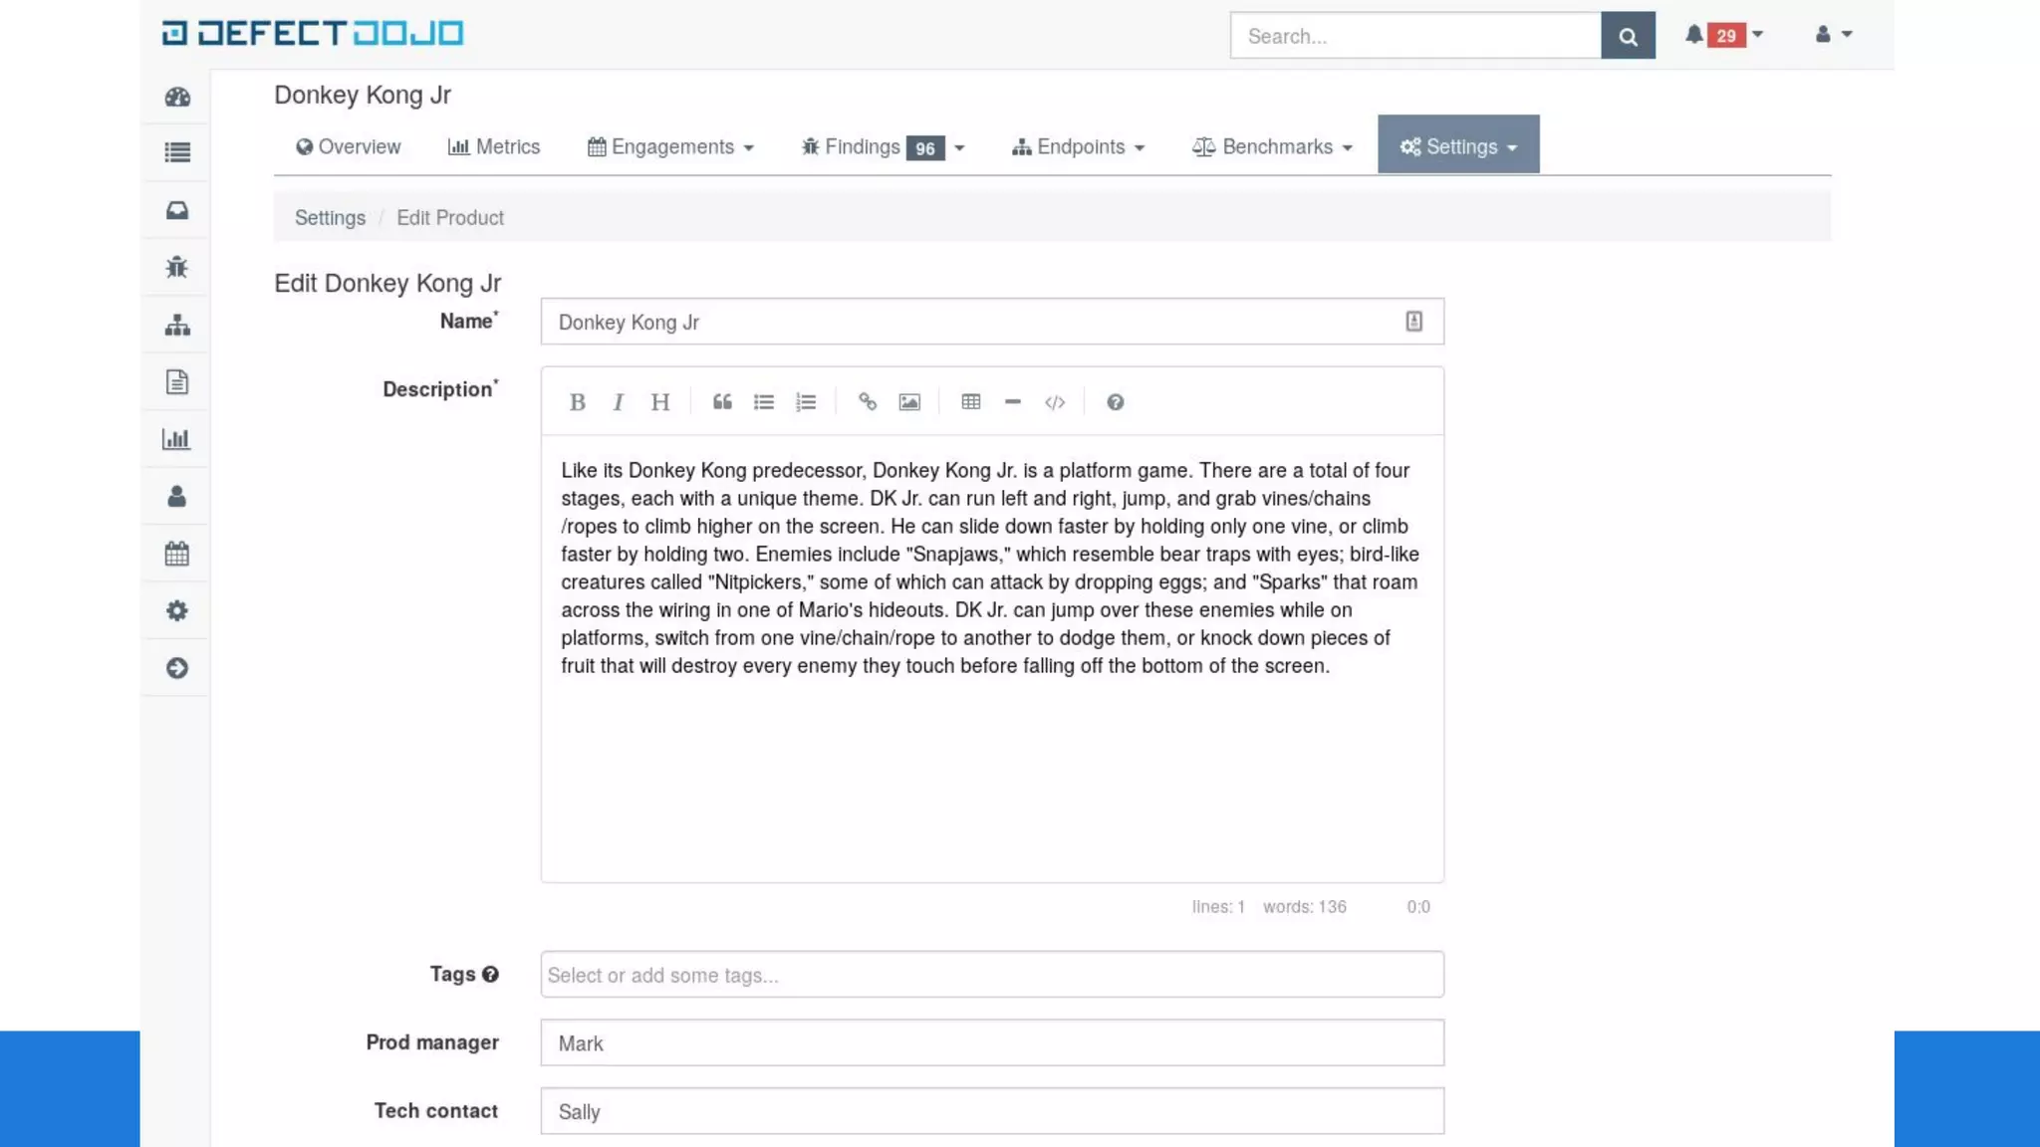The height and width of the screenshot is (1147, 2040).
Task: Click the Donkey Kong Jr page title
Action: (363, 95)
